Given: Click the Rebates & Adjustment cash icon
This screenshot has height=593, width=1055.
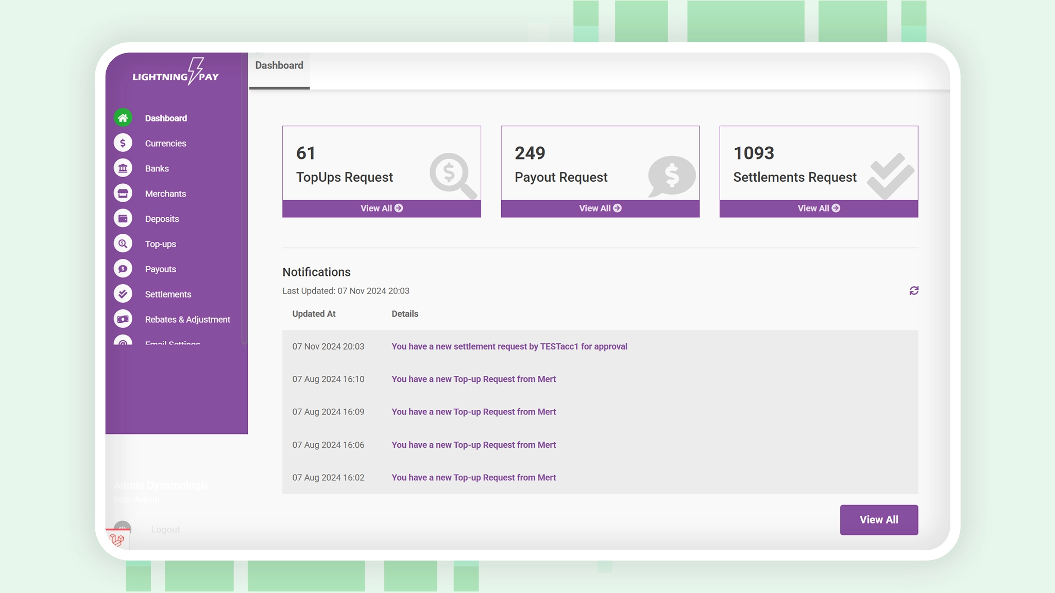Looking at the screenshot, I should tap(123, 320).
